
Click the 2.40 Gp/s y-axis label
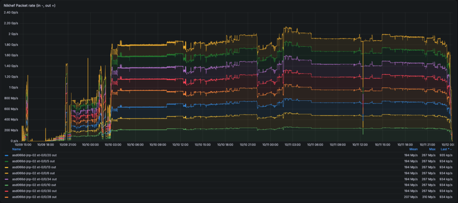11,12
